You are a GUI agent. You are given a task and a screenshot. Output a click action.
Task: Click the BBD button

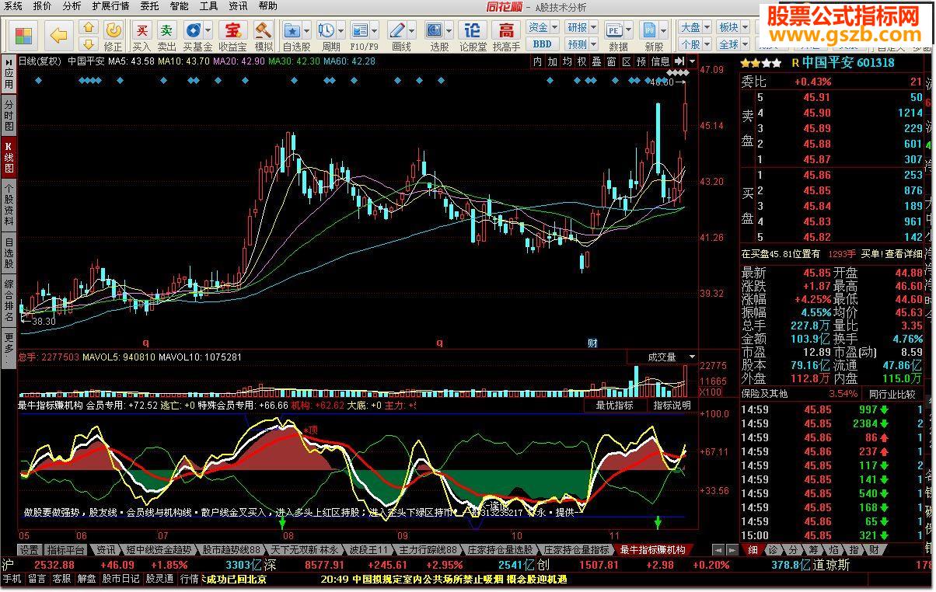[x=542, y=44]
